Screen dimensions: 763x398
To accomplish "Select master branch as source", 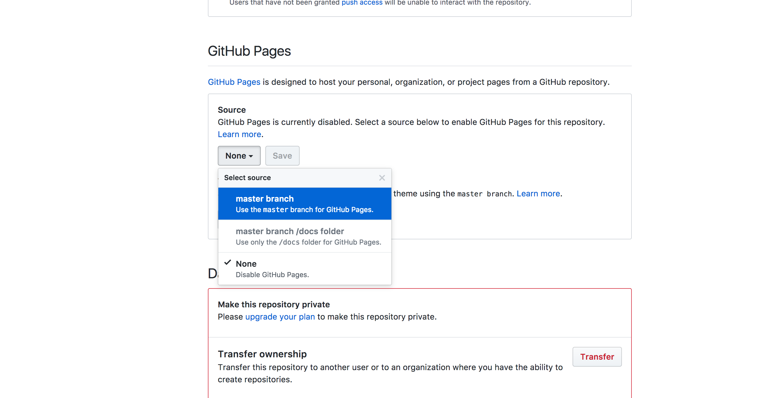I will (305, 204).
